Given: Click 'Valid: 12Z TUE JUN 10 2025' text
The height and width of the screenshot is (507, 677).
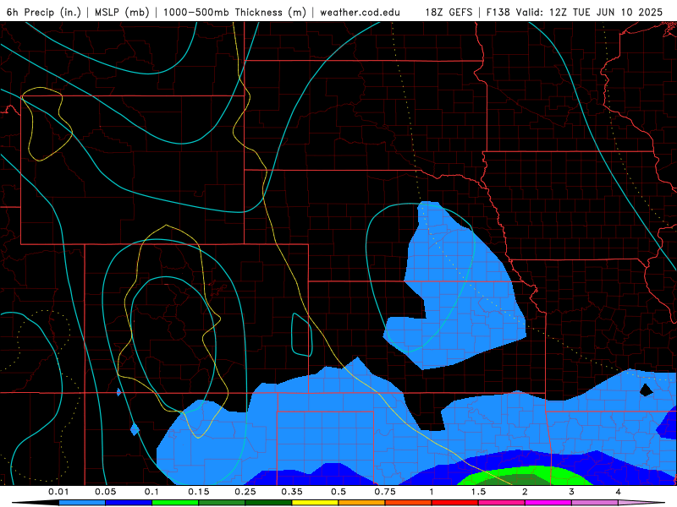Looking at the screenshot, I should [x=589, y=12].
